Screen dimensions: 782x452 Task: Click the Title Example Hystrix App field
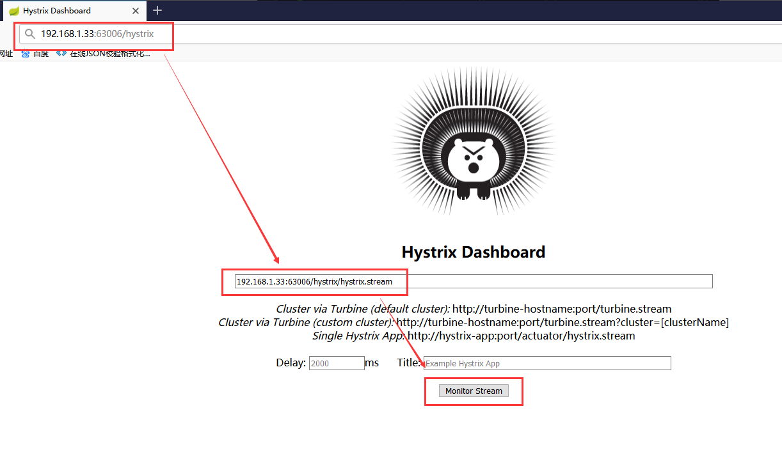(547, 363)
